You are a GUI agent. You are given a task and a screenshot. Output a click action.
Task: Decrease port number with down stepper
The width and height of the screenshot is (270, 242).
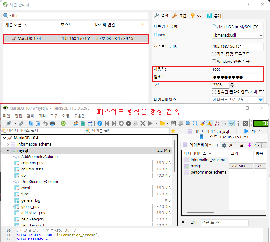(x=232, y=86)
